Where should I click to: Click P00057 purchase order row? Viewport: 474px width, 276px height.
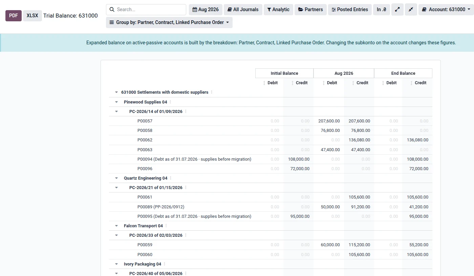[271, 121]
